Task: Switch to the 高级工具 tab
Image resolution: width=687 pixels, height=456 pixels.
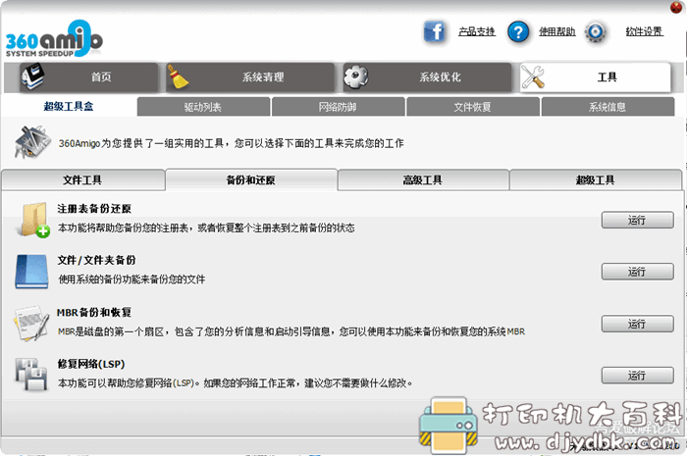Action: (423, 179)
